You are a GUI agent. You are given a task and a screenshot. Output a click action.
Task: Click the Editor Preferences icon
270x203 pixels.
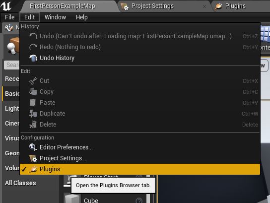point(33,147)
